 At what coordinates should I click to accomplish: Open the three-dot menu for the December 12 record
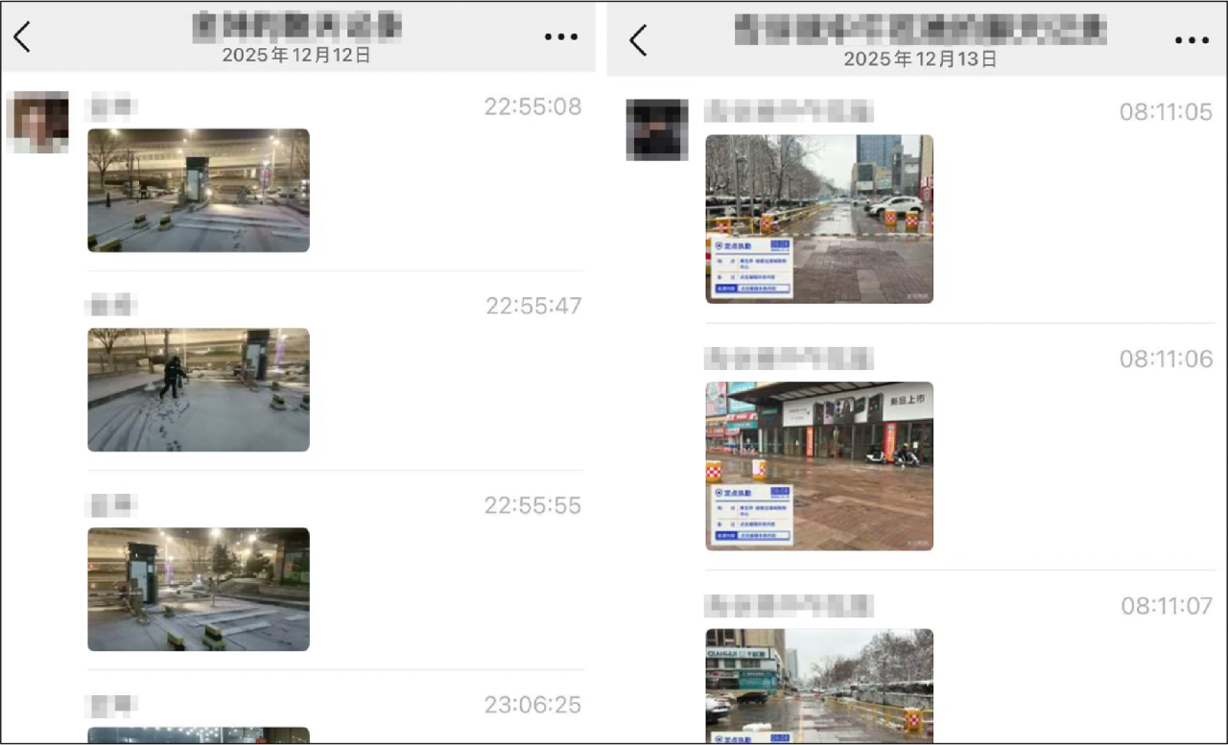tap(561, 36)
